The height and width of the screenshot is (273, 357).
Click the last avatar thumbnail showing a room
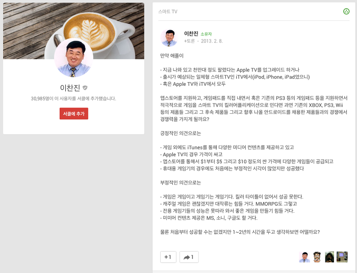pos(342,257)
